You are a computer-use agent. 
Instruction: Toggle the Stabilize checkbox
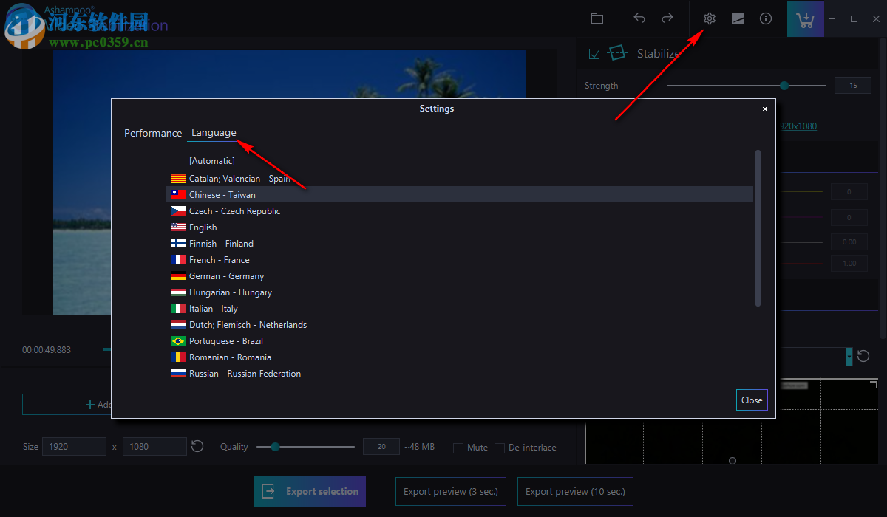click(594, 53)
